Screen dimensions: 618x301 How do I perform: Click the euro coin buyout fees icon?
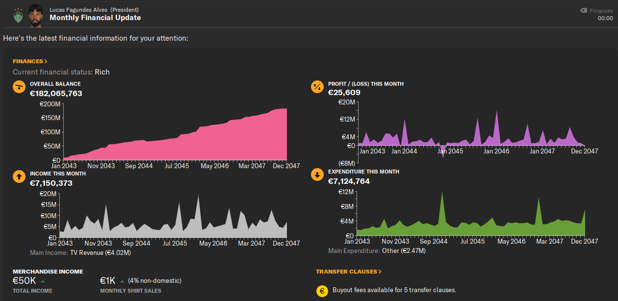[322, 290]
